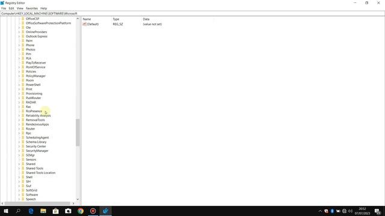Open taskbar search magnifier

pos(18,211)
